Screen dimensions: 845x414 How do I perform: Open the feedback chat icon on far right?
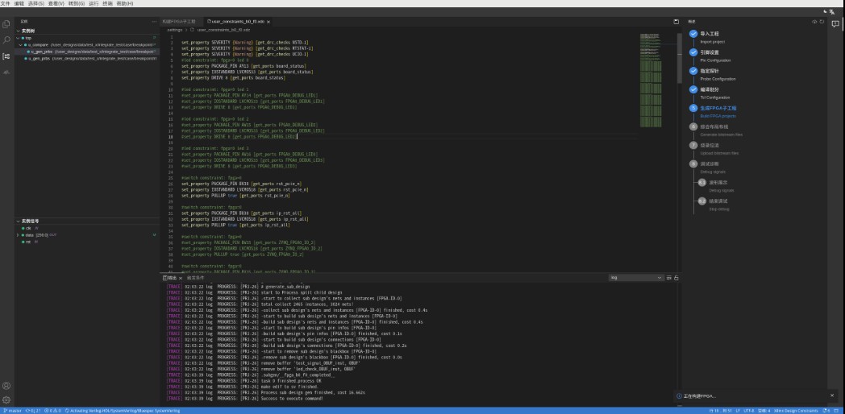tap(836, 23)
